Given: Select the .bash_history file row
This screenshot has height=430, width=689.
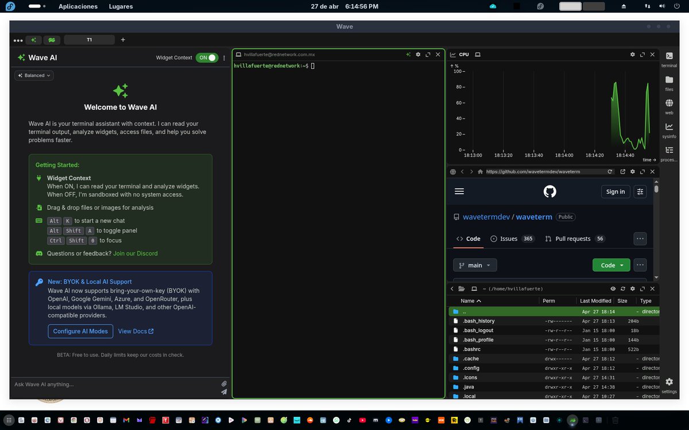Looking at the screenshot, I should (x=553, y=321).
